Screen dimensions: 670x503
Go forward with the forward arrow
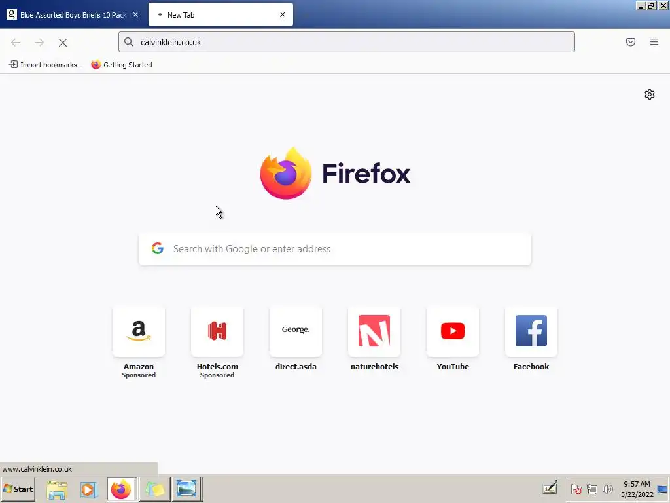point(39,43)
